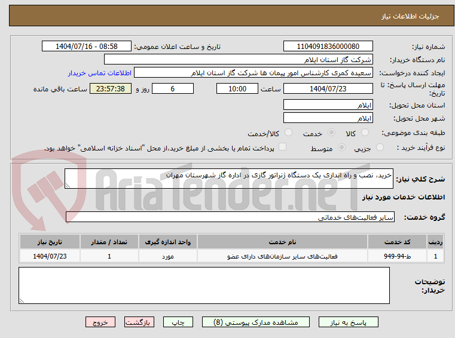
Task: Click the پاسخ به نیاز button
Action: [348, 322]
